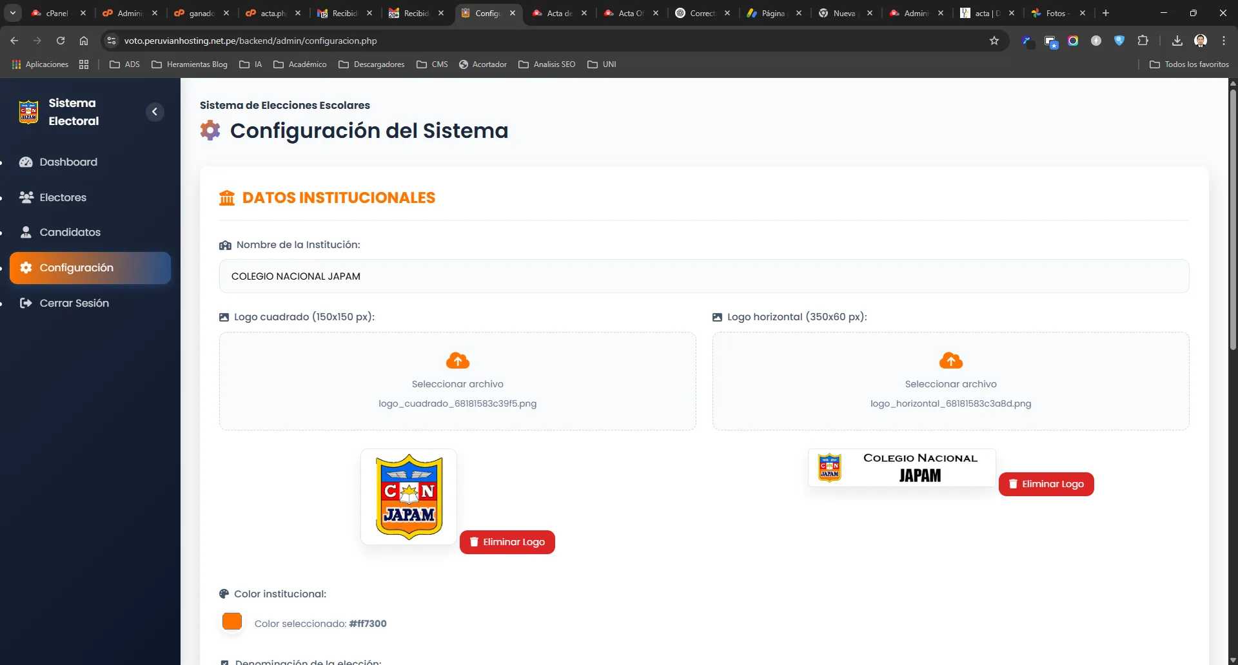The image size is (1238, 665).
Task: Select the Configuración sidebar item
Action: tap(90, 267)
